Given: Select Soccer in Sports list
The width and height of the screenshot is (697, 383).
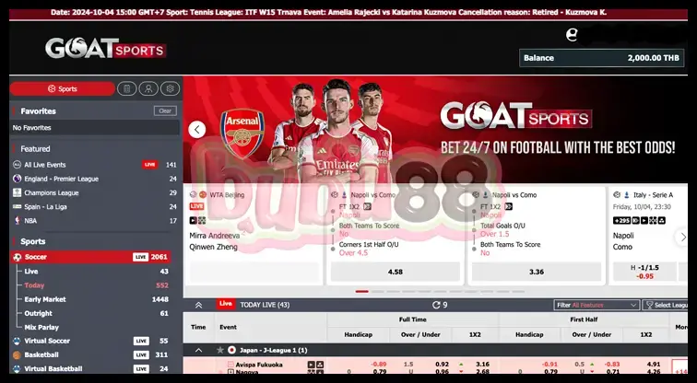Looking at the screenshot, I should click(x=90, y=257).
